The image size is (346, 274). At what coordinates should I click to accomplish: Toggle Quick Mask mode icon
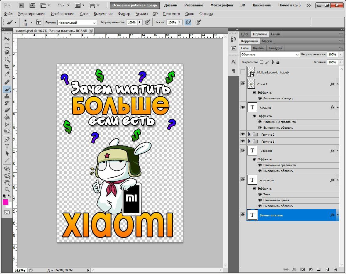pos(7,212)
